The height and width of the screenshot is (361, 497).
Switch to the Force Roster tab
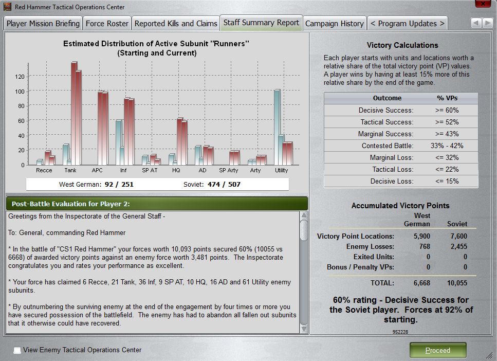tap(107, 24)
